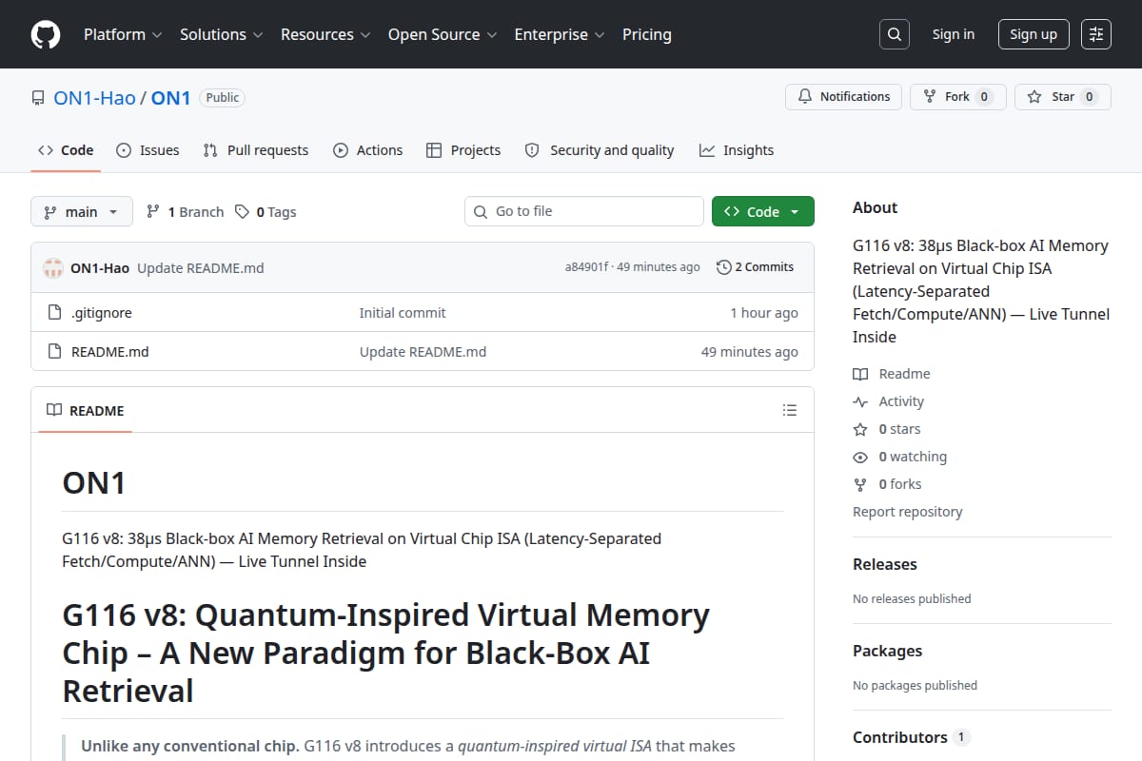
Task: Expand the Open Source menu
Action: point(442,34)
